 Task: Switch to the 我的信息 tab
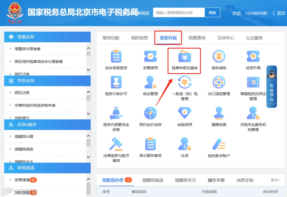pyautogui.click(x=140, y=38)
